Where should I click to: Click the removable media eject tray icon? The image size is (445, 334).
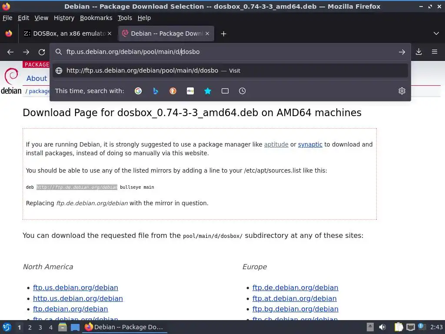[x=370, y=327]
